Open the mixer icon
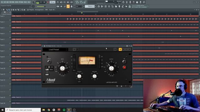 point(109,6)
